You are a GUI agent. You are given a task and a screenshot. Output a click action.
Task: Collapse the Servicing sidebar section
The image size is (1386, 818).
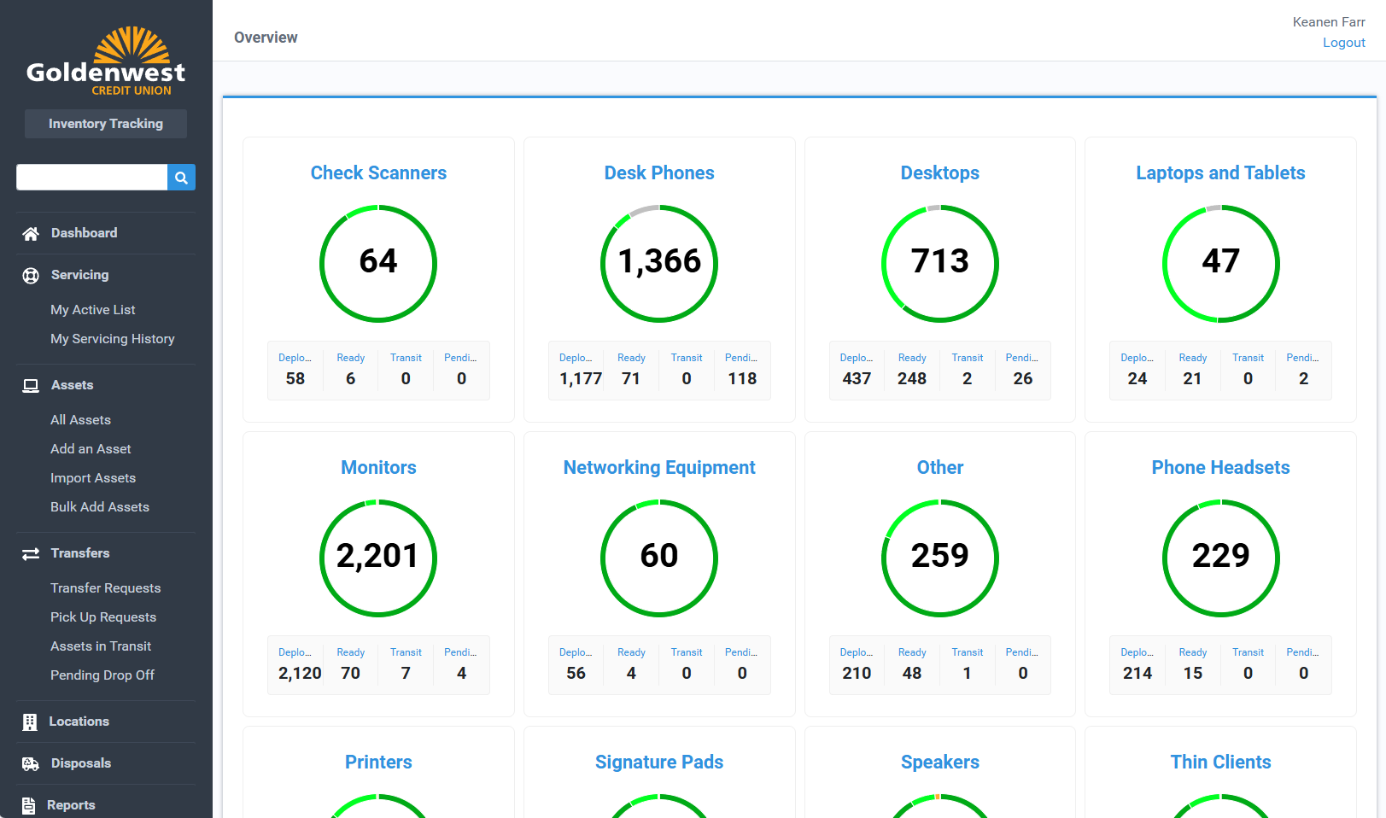(x=79, y=275)
